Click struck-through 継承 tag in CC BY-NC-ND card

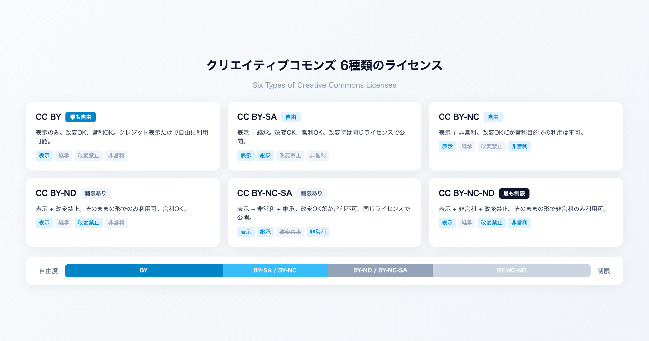pos(467,223)
